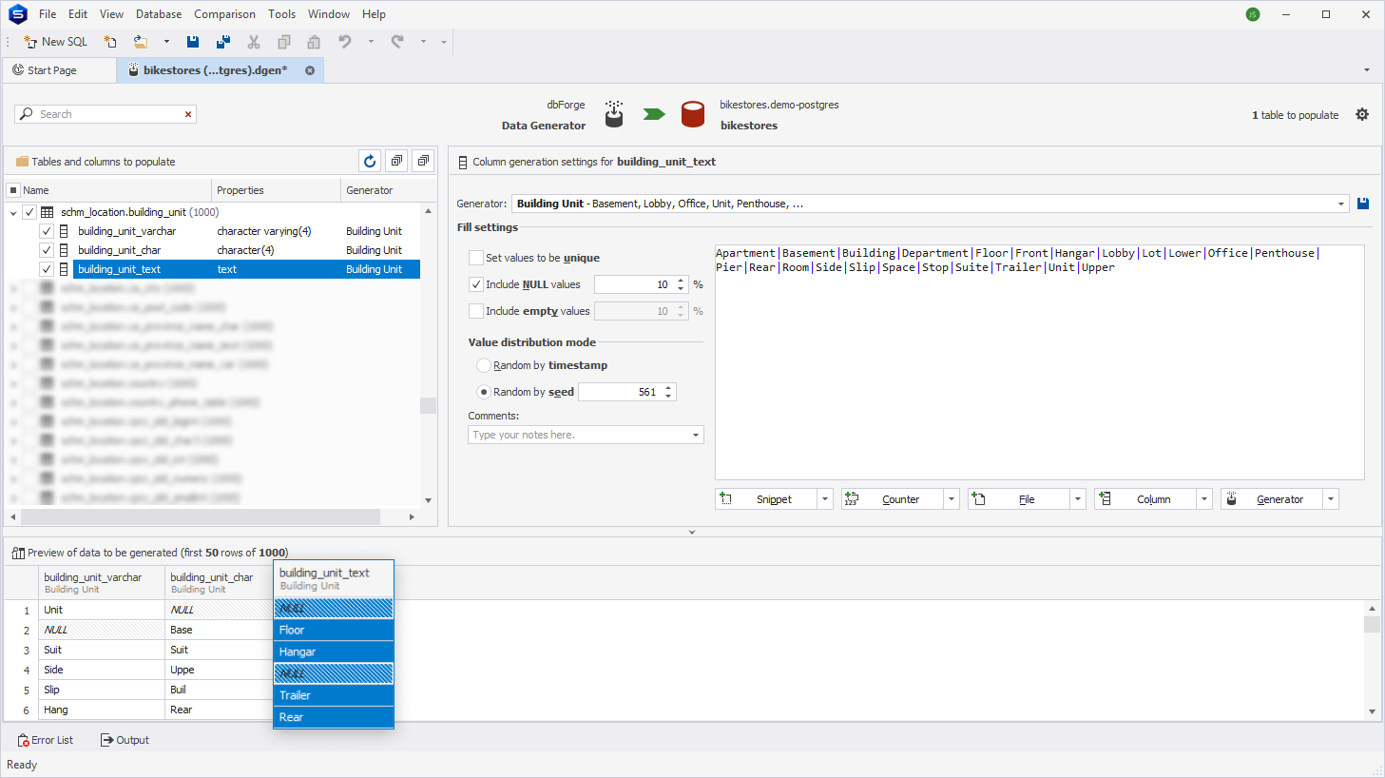Image resolution: width=1385 pixels, height=778 pixels.
Task: Toggle the select-all checkbox in Name header
Action: click(x=13, y=190)
